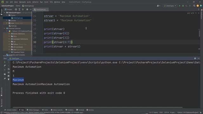This screenshot has width=203, height=114.
Task: Toggle tool window bars icon in status bar
Action: pos(2,113)
